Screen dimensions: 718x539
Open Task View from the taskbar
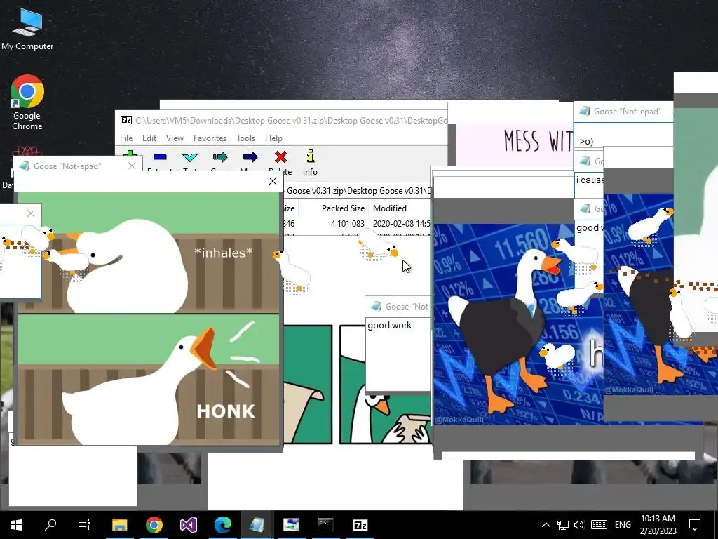pos(84,525)
